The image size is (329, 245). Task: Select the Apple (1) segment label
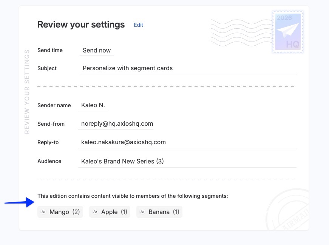[x=114, y=212]
